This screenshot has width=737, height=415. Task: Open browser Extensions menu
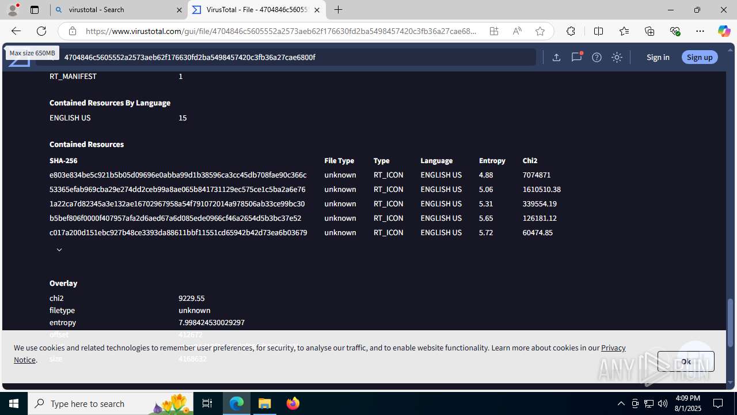pyautogui.click(x=571, y=31)
